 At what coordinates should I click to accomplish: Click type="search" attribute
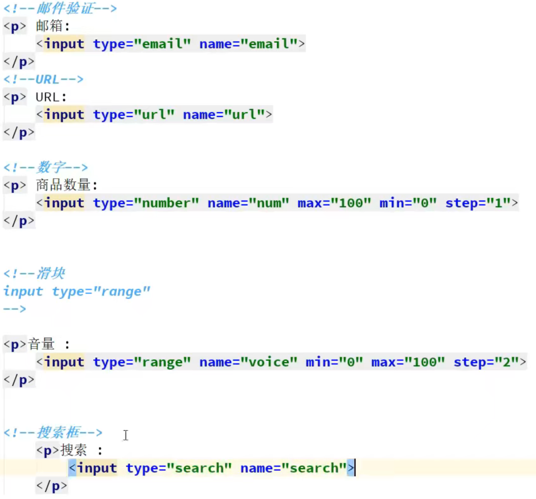pyautogui.click(x=179, y=468)
